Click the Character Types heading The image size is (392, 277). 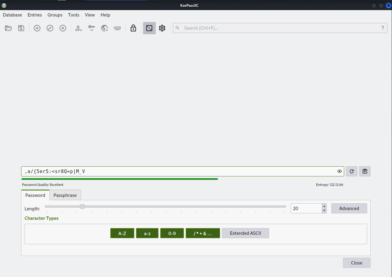[41, 218]
